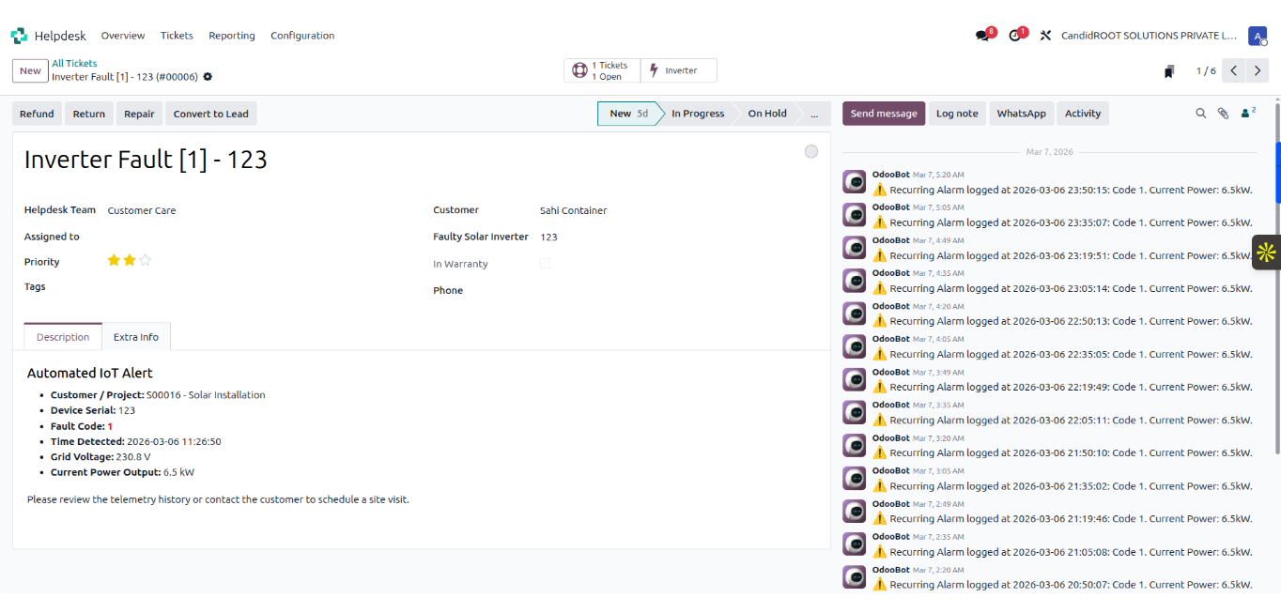
Task: Select the New stage in statusbar
Action: 627,114
